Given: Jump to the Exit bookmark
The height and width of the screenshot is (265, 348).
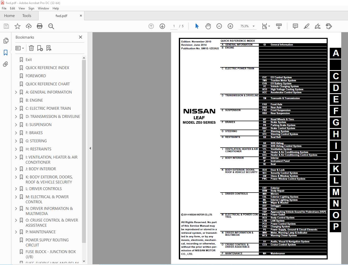Looking at the screenshot, I should pyautogui.click(x=29, y=60).
